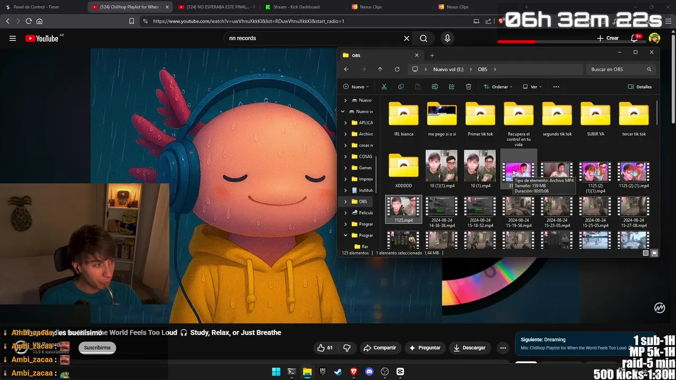Open Discord from the taskbar
Viewport: 676px width, 380px height.
tap(369, 372)
